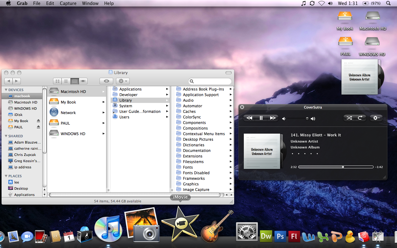Open the Capture menu
Image resolution: width=397 pixels, height=248 pixels.
pos(68,3)
